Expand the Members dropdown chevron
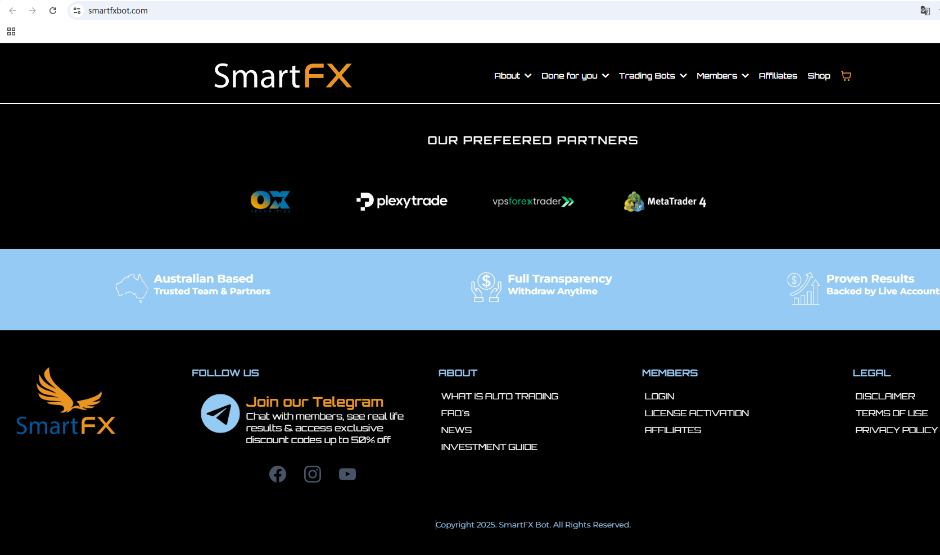The width and height of the screenshot is (940, 555). tap(745, 76)
